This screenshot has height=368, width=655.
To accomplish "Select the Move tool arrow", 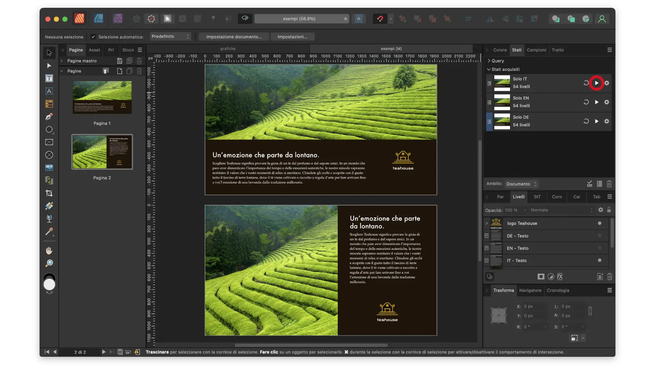I will coord(49,52).
